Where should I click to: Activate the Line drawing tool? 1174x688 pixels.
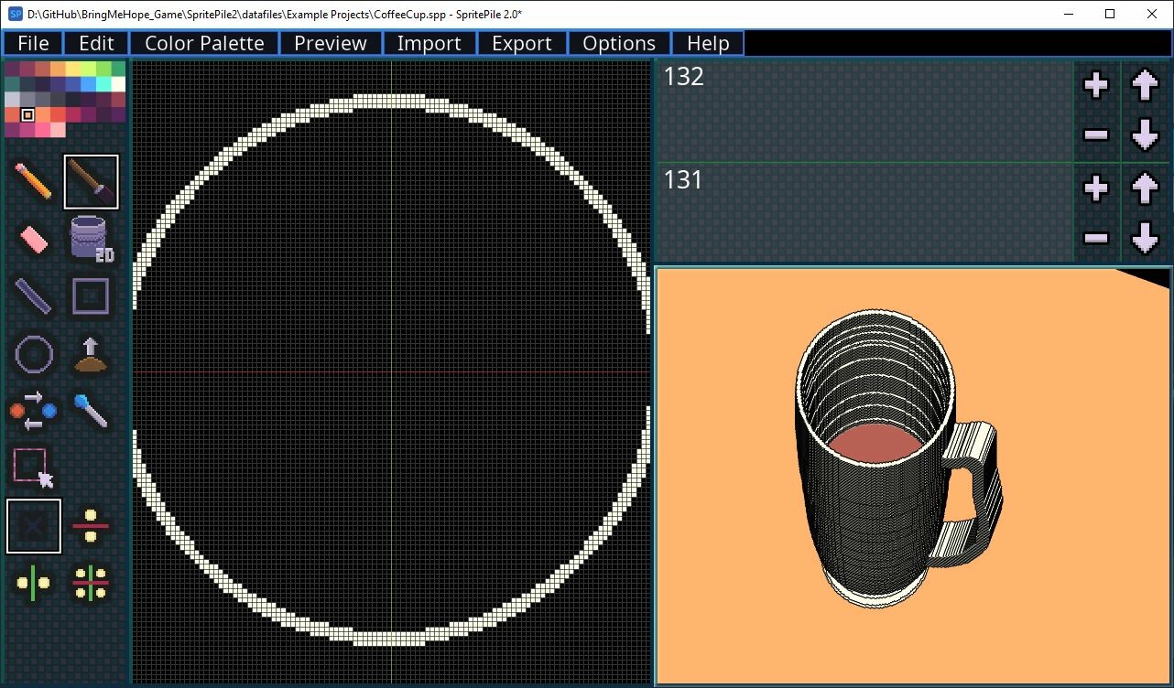point(33,296)
